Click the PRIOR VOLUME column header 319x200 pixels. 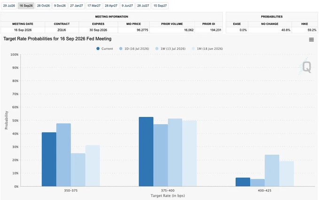pos(172,24)
